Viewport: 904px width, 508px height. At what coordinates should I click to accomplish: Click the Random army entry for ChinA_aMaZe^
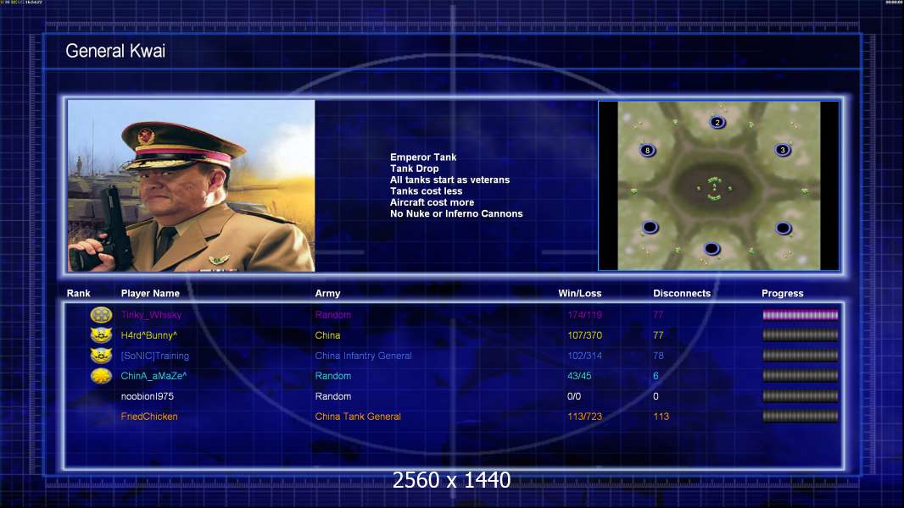click(332, 376)
